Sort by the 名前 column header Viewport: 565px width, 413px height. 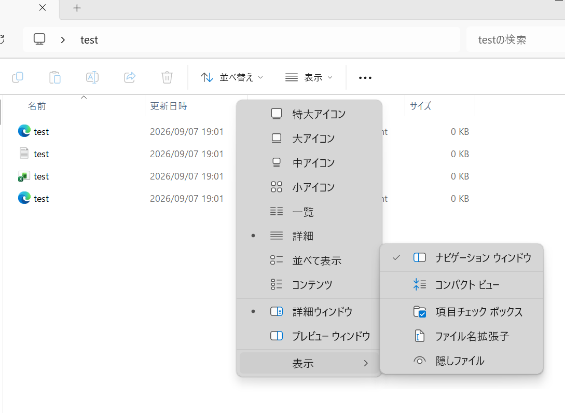click(37, 106)
